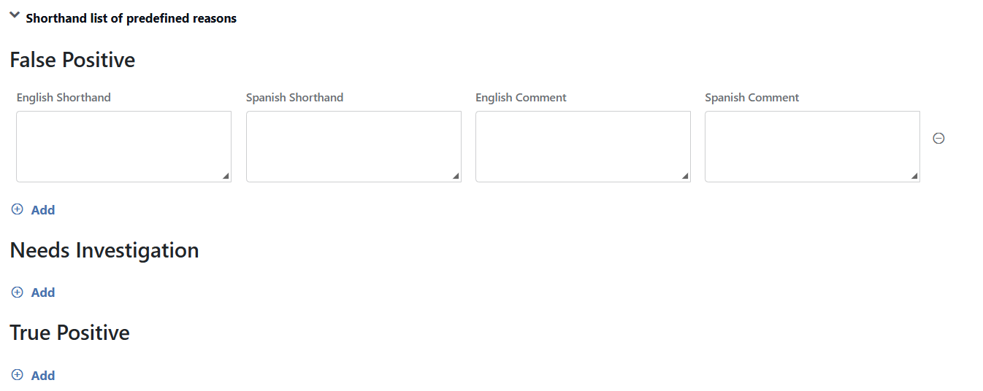The height and width of the screenshot is (391, 983).
Task: Focus the Spanish Shorthand text box
Action: [x=353, y=147]
